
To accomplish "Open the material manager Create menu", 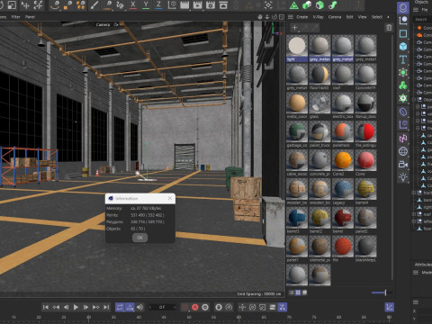I will click(x=302, y=17).
